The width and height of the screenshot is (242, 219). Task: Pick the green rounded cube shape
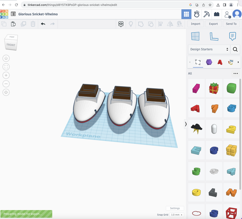[x=231, y=88]
